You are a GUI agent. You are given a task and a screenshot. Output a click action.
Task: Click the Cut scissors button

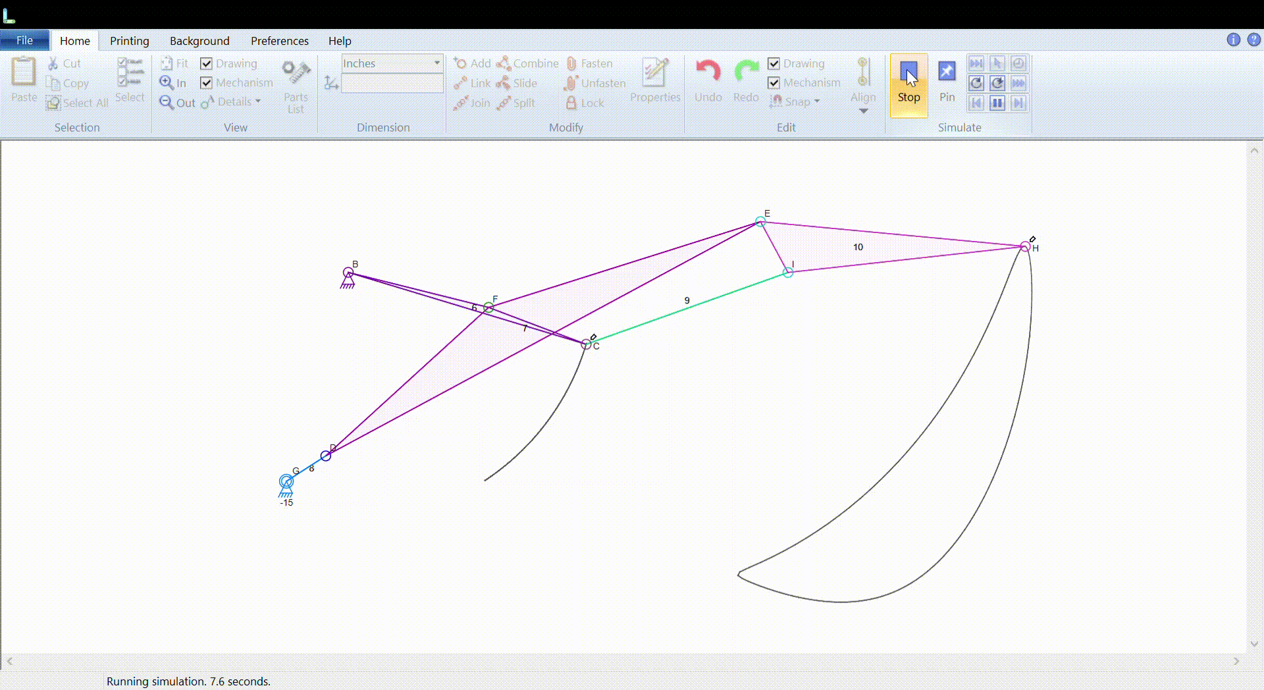[65, 63]
